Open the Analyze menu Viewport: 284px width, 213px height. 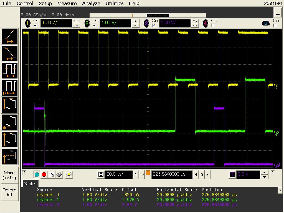[x=91, y=3]
